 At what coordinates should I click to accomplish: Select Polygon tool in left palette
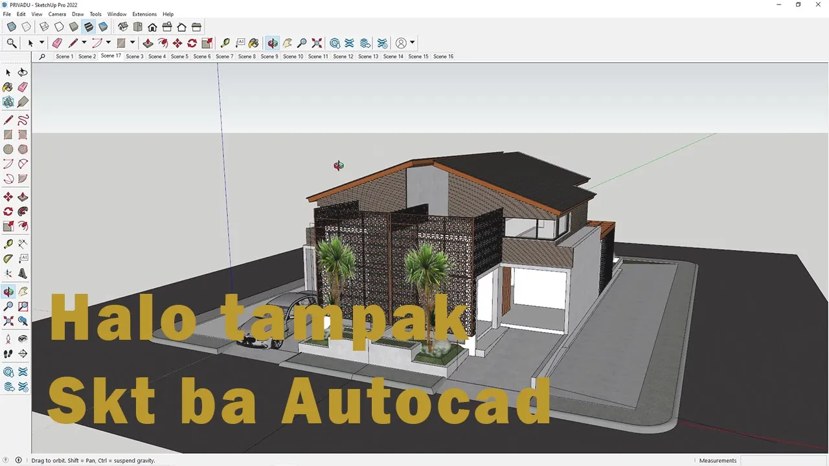(23, 150)
